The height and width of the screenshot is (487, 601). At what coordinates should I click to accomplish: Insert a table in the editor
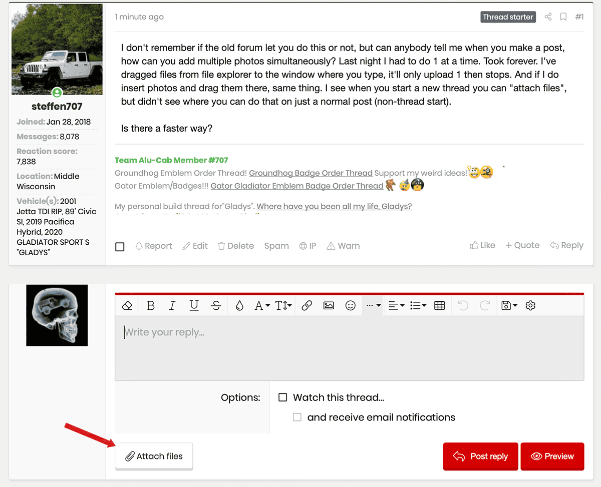(x=440, y=305)
